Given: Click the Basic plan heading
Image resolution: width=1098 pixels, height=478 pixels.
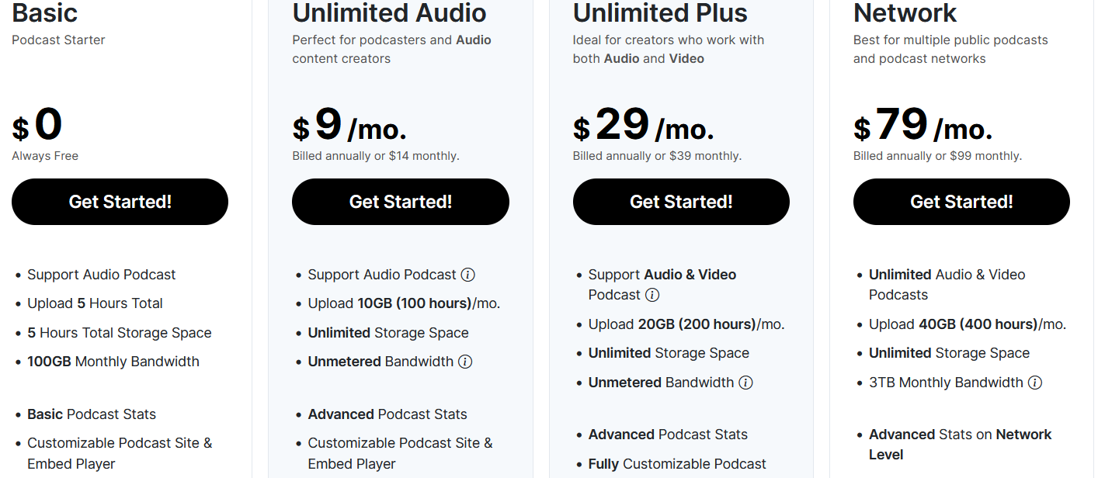Looking at the screenshot, I should tap(45, 13).
